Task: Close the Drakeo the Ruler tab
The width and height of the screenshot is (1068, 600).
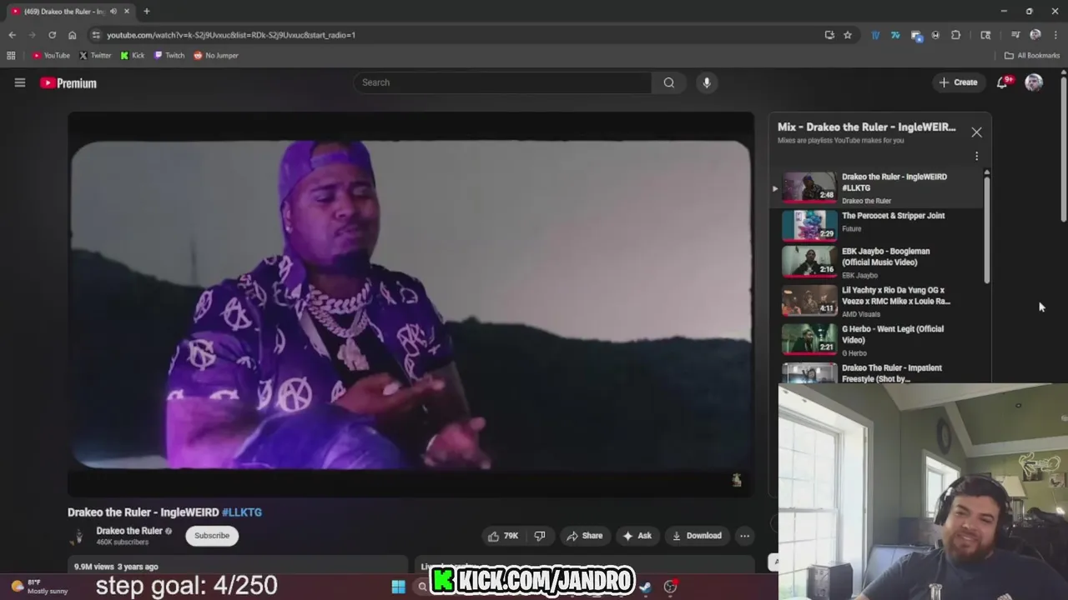Action: tap(127, 12)
